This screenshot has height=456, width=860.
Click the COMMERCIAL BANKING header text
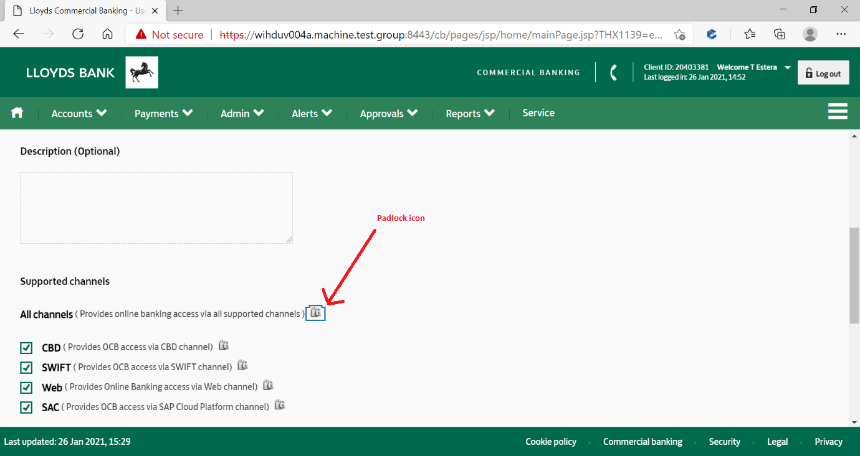[528, 72]
